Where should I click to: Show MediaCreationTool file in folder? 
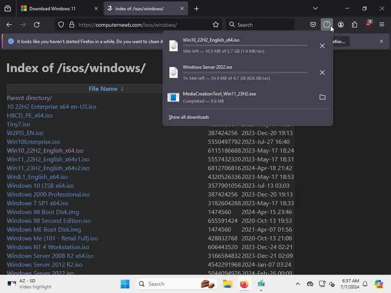pos(322,97)
